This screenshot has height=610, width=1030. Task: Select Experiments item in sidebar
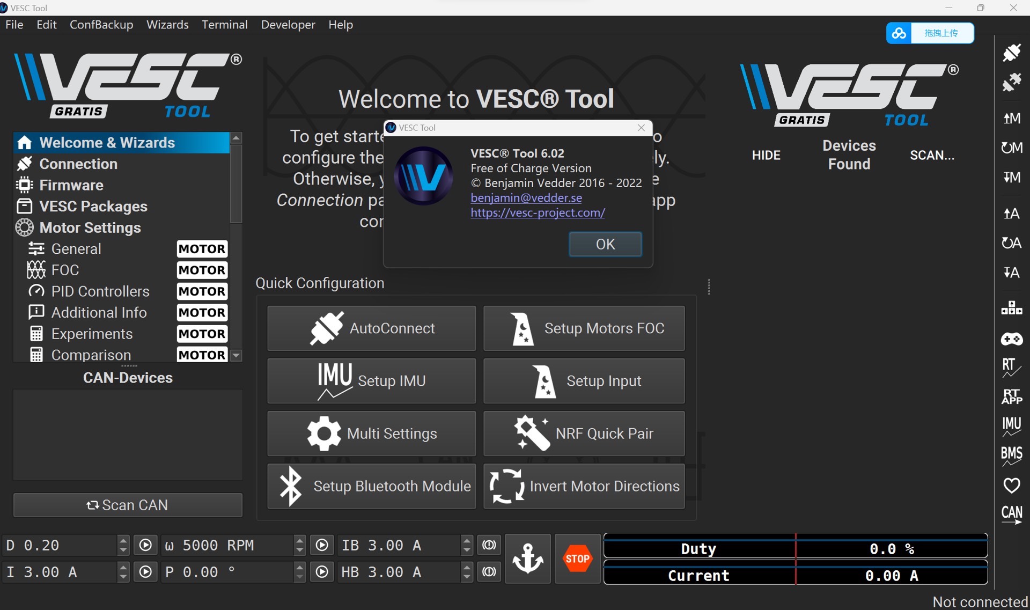[122, 334]
